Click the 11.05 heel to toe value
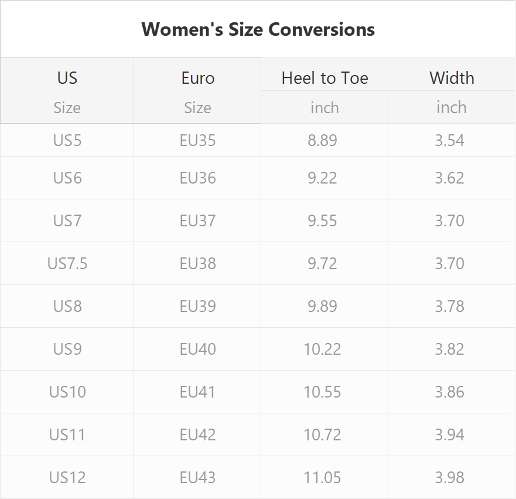Screen dimensions: 516x499 (323, 477)
